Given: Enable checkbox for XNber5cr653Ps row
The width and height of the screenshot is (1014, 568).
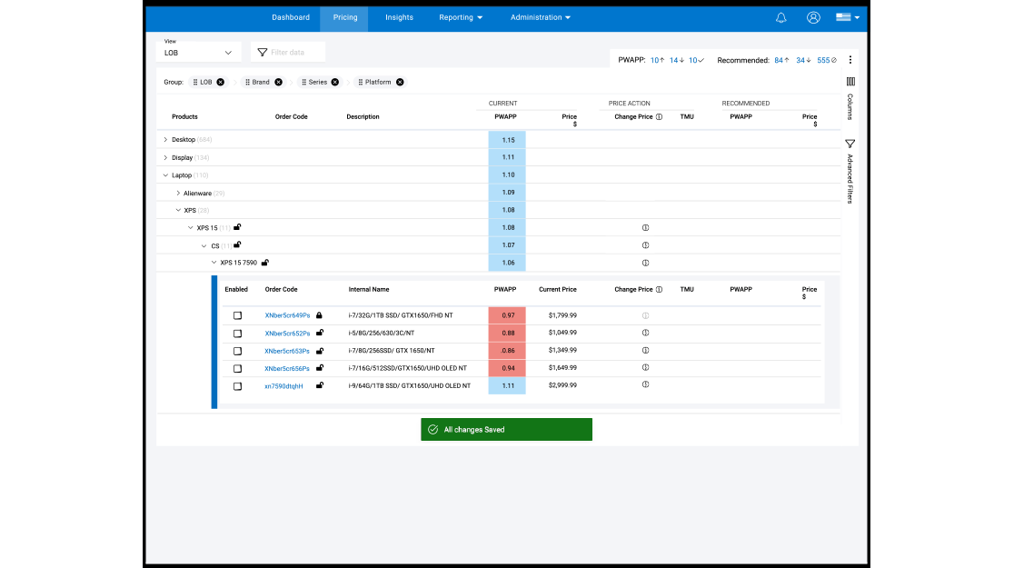Looking at the screenshot, I should tap(237, 352).
